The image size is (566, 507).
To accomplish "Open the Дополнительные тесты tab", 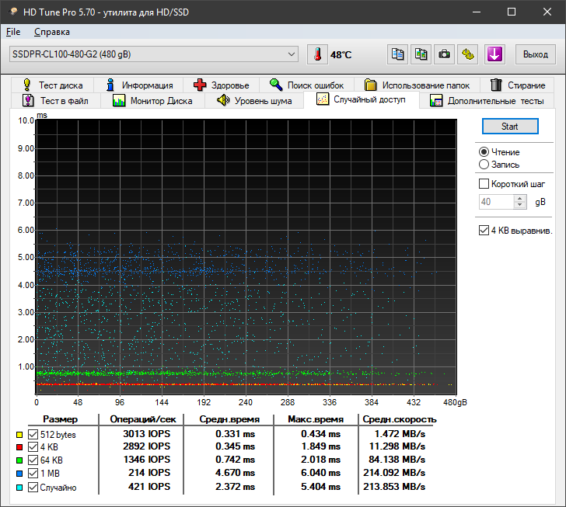I will tap(487, 101).
